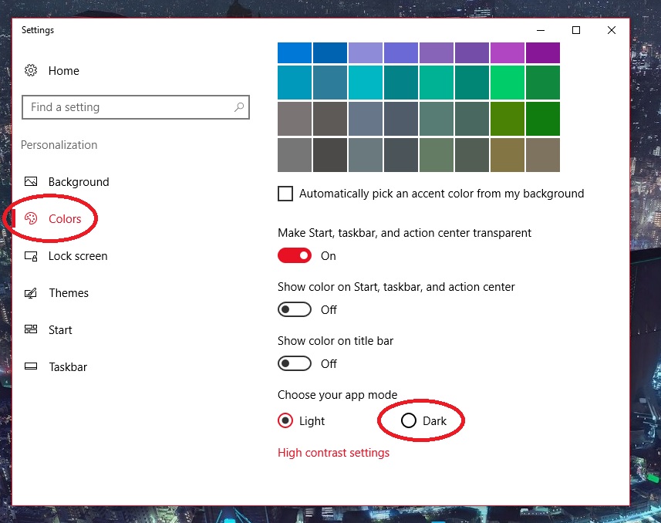Select the dark green swatch in third row
The height and width of the screenshot is (523, 661).
point(543,119)
